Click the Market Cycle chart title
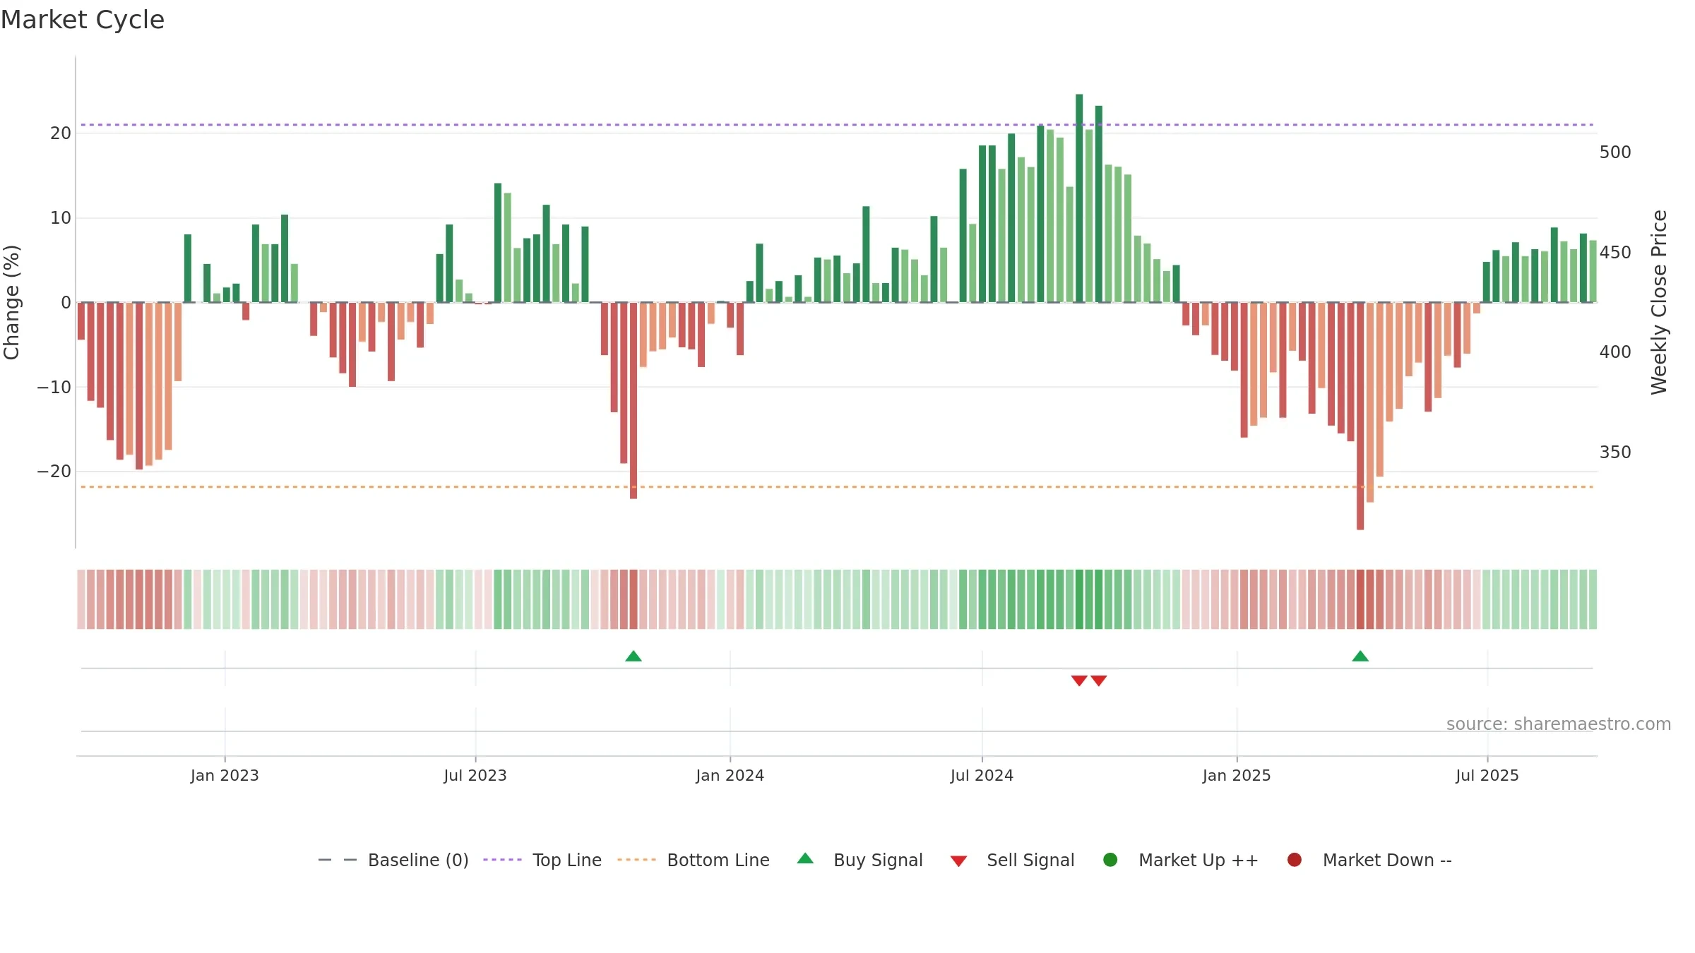1695x953 pixels. pos(83,20)
